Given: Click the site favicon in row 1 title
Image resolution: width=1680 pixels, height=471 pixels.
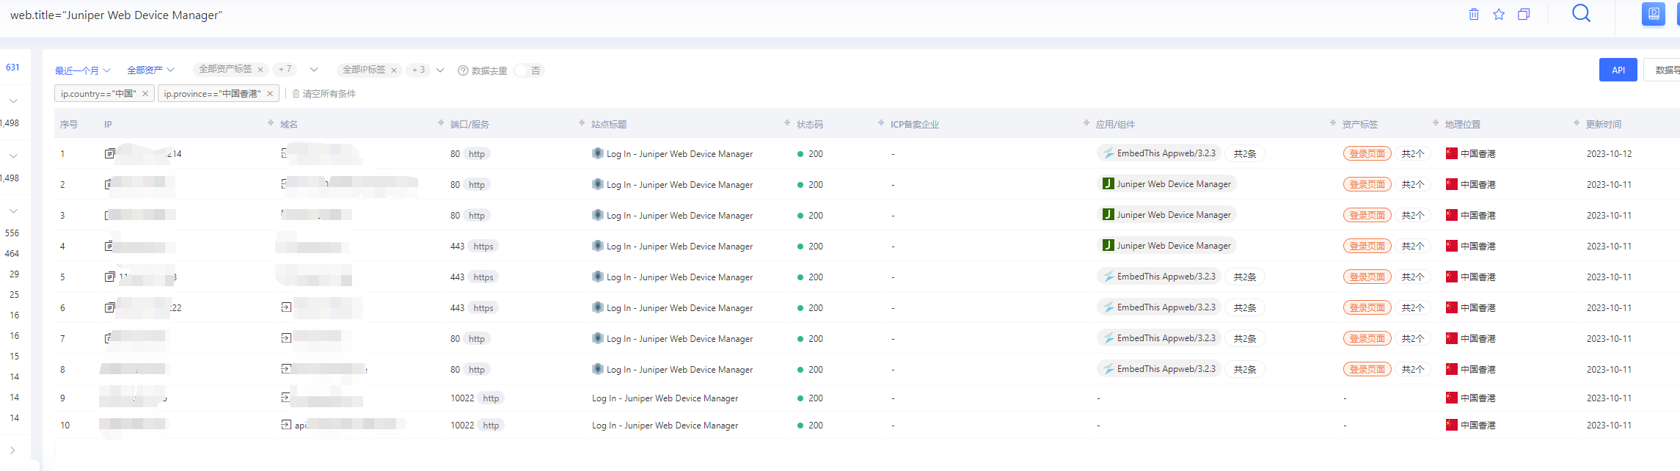Looking at the screenshot, I should point(598,153).
